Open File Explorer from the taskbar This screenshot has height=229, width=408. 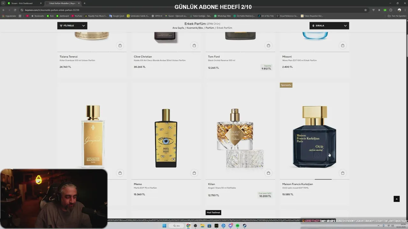(x=202, y=226)
